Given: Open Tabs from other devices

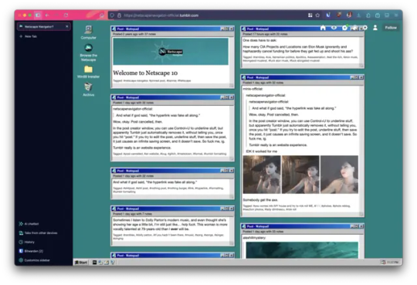Looking at the screenshot, I should [38, 232].
